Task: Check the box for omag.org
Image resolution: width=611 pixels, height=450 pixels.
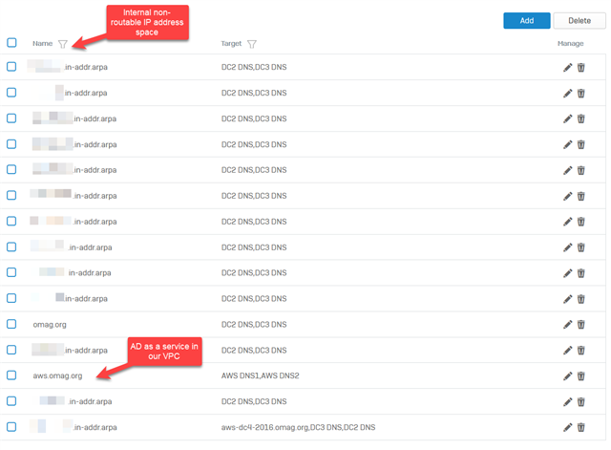Action: point(11,324)
